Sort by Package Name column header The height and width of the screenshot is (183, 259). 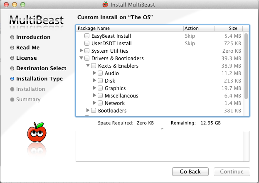click(130, 28)
